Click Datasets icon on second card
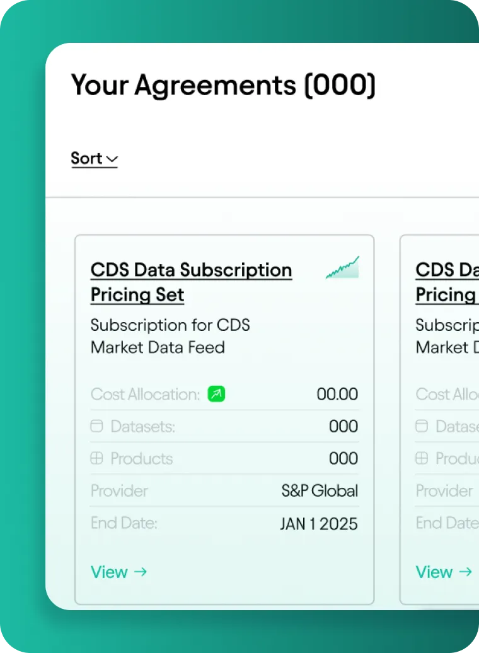Screen dimensions: 479x653 coord(422,426)
